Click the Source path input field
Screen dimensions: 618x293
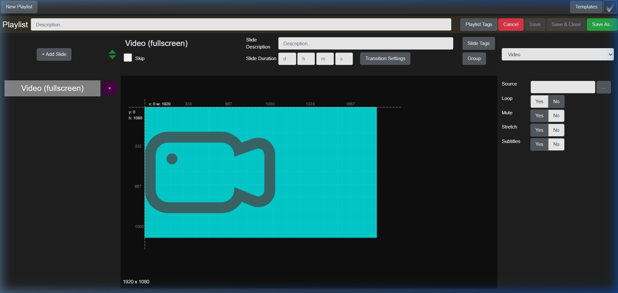563,87
